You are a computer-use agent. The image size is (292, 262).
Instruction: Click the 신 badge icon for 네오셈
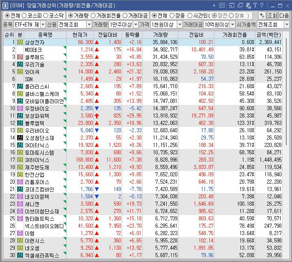(20, 248)
